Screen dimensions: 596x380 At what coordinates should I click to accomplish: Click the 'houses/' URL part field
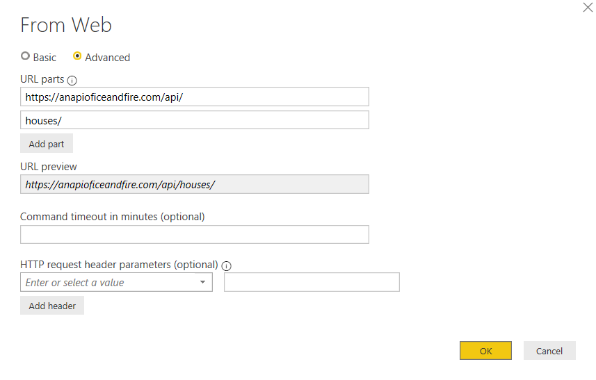pyautogui.click(x=194, y=120)
